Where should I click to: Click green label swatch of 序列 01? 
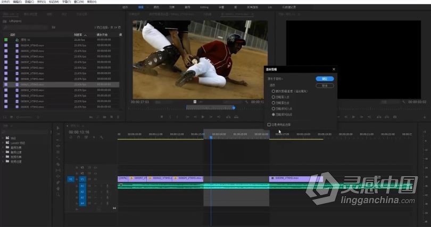pyautogui.click(x=6, y=40)
